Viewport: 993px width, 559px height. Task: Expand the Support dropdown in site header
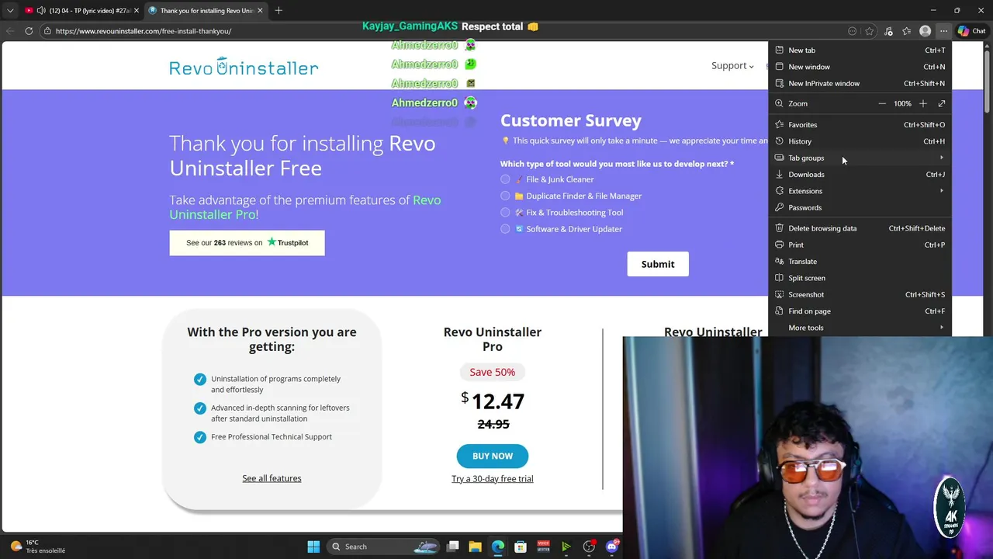click(732, 66)
